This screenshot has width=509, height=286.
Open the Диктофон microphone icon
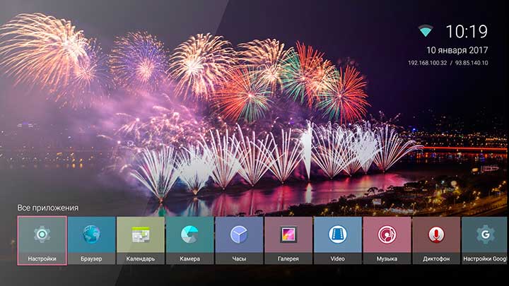436,235
